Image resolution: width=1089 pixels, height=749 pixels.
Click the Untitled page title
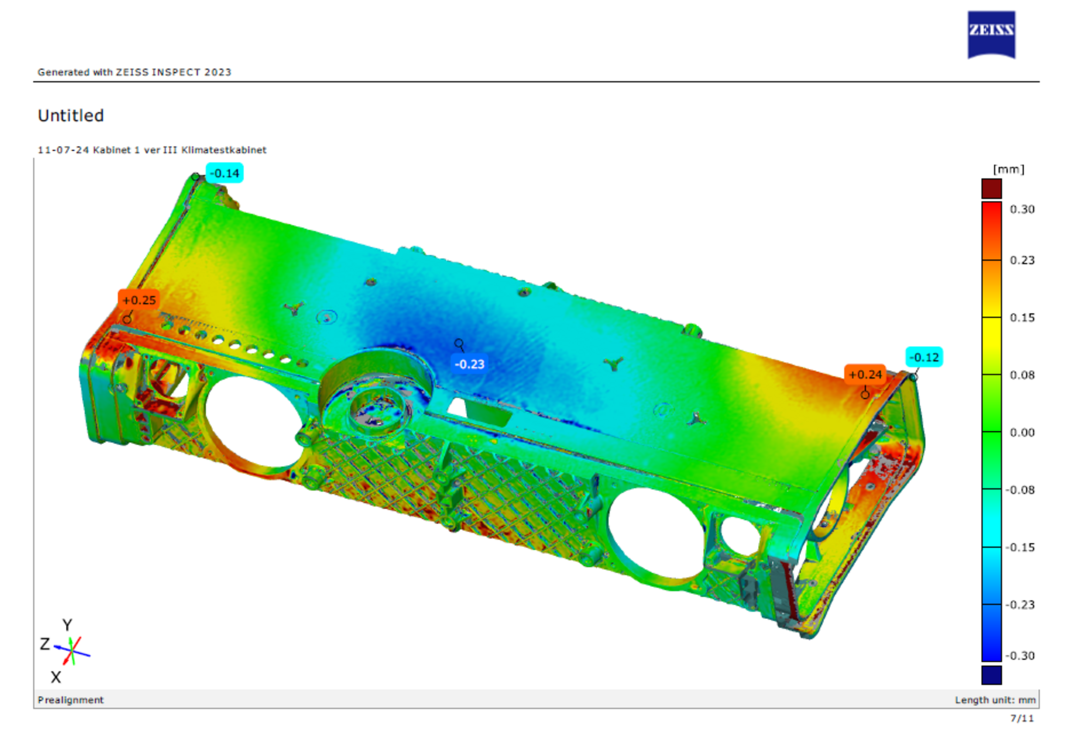click(71, 115)
